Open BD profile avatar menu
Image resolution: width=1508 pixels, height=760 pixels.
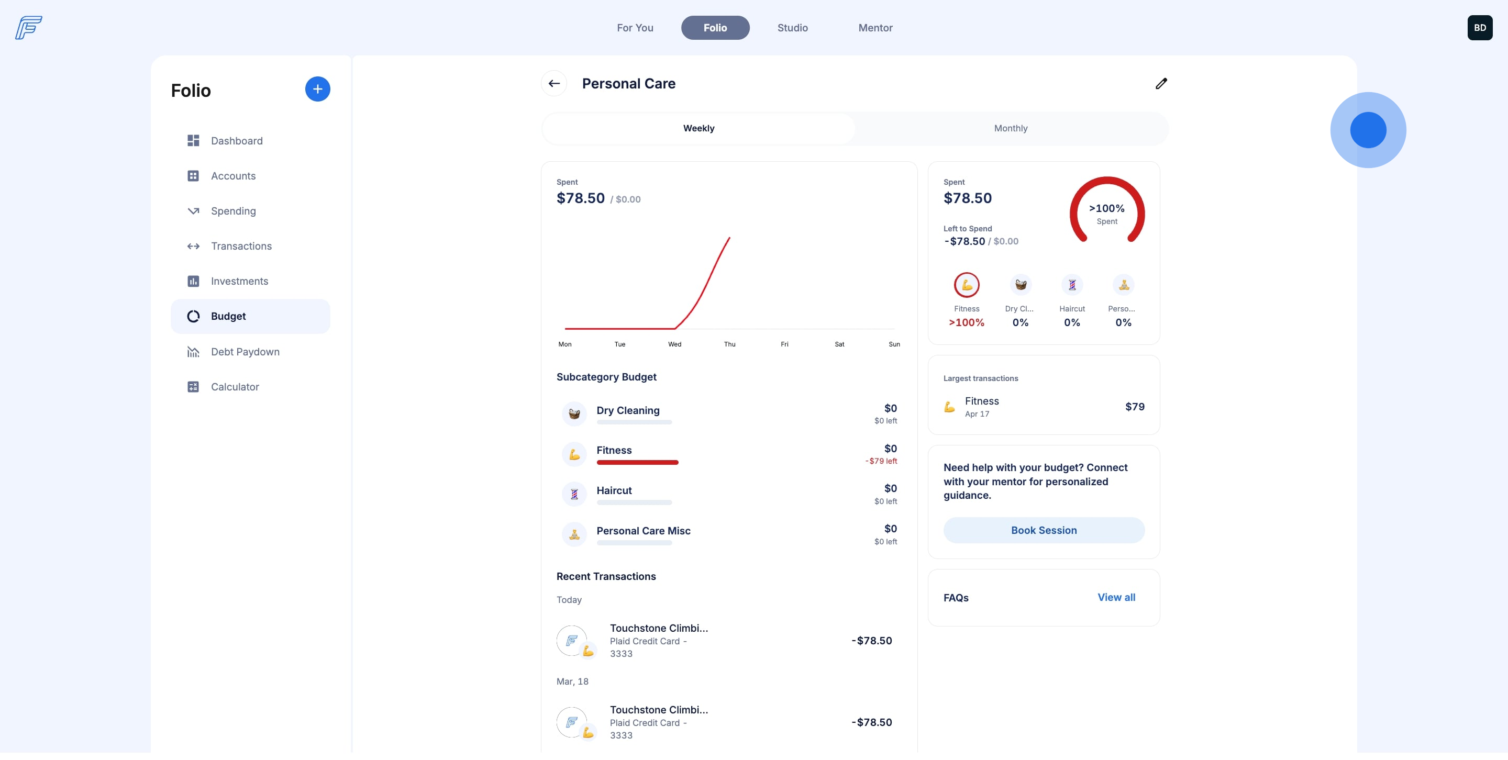[x=1479, y=28]
